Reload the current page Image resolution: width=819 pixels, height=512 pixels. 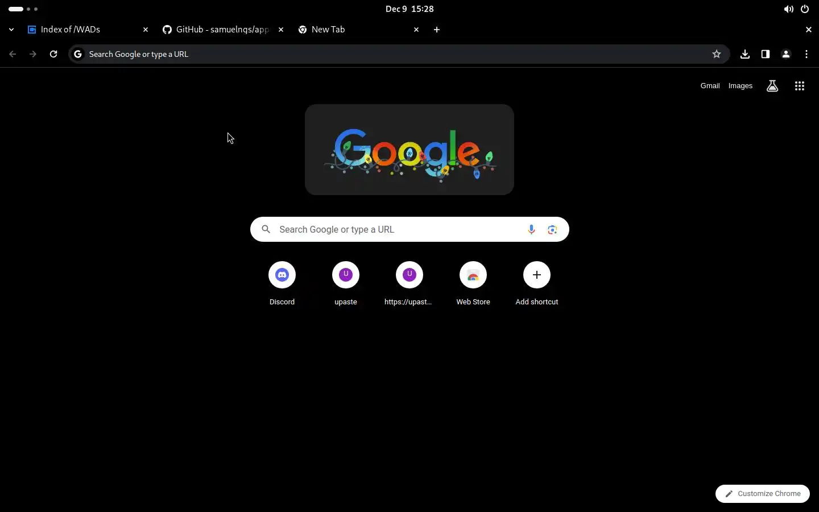(x=53, y=54)
